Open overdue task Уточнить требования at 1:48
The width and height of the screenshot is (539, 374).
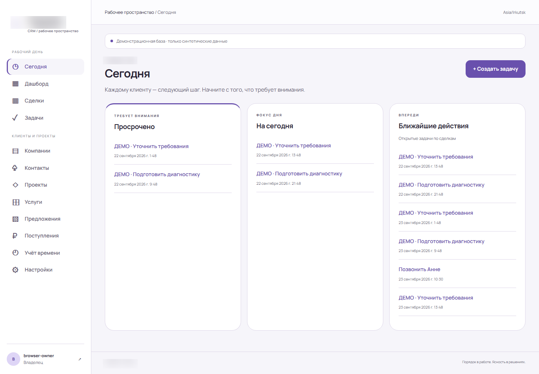click(151, 146)
